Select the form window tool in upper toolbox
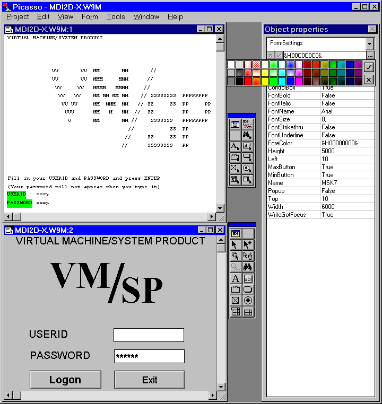Viewport: 382px width, 404px height. 235,125
